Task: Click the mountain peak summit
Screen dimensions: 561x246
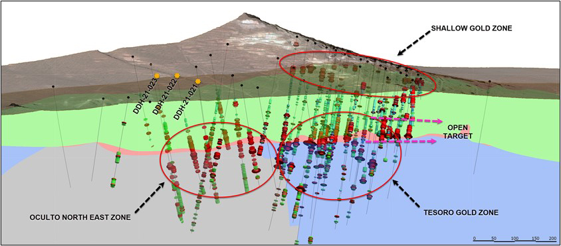Action: coord(245,15)
